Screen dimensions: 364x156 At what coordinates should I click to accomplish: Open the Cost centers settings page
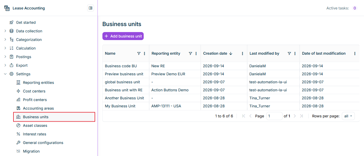click(x=34, y=91)
